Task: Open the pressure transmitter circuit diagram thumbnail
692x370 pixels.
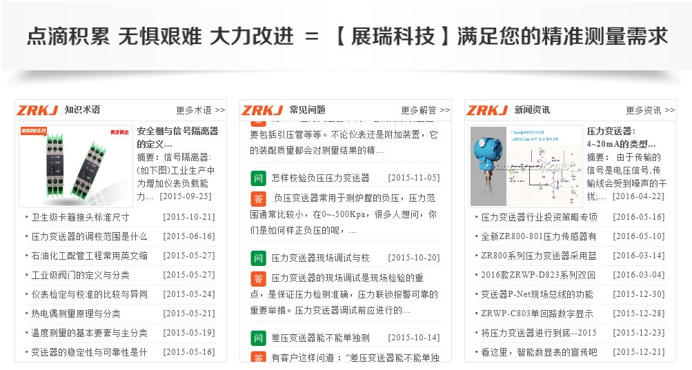Action: point(526,165)
